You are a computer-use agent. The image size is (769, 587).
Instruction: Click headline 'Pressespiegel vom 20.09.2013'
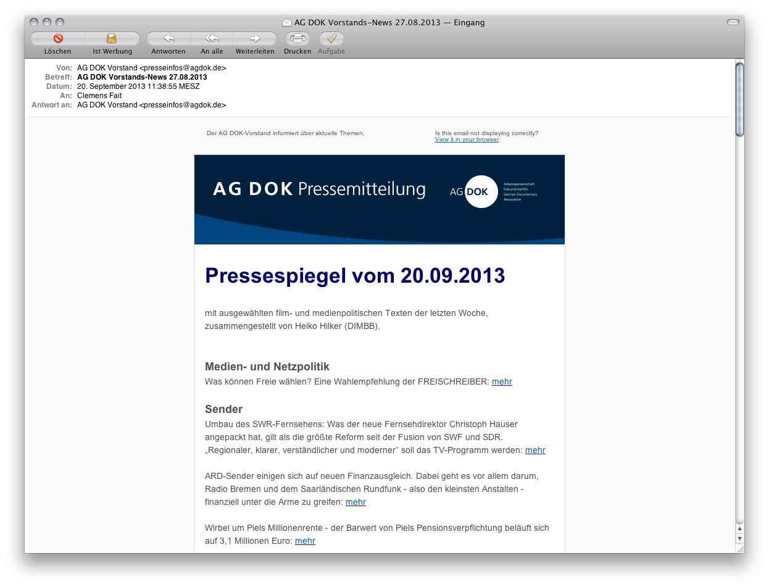355,276
